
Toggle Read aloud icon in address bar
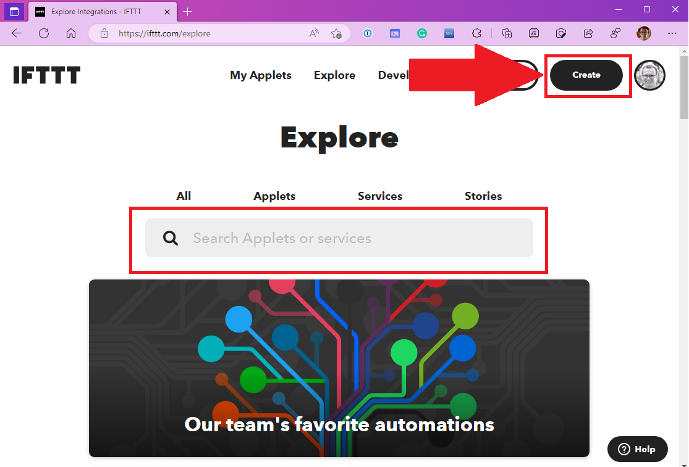pyautogui.click(x=314, y=33)
